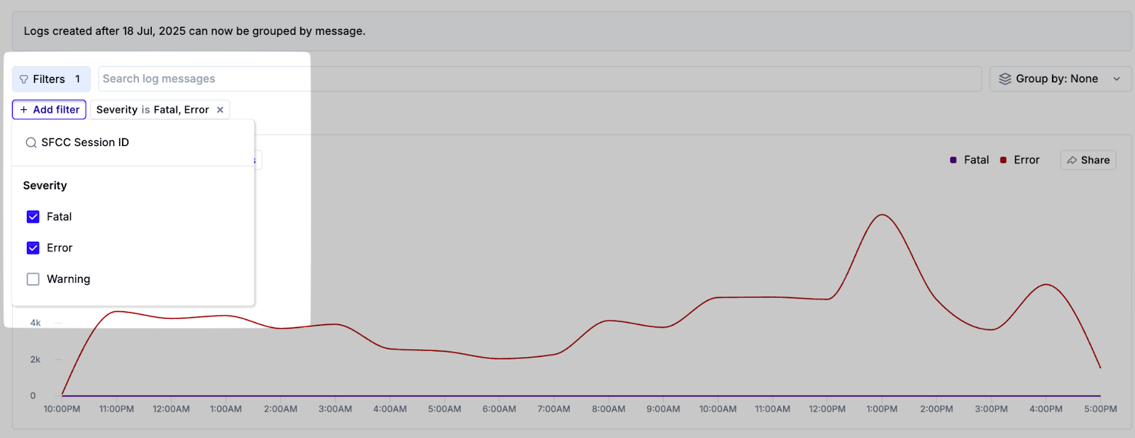Toggle the Error legend swatch

[1003, 160]
